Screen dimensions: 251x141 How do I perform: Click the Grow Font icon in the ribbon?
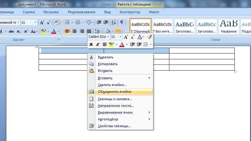pos(42,22)
